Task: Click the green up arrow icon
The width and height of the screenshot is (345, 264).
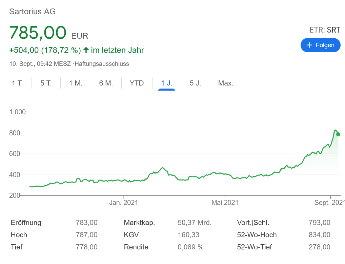Action: (86, 50)
